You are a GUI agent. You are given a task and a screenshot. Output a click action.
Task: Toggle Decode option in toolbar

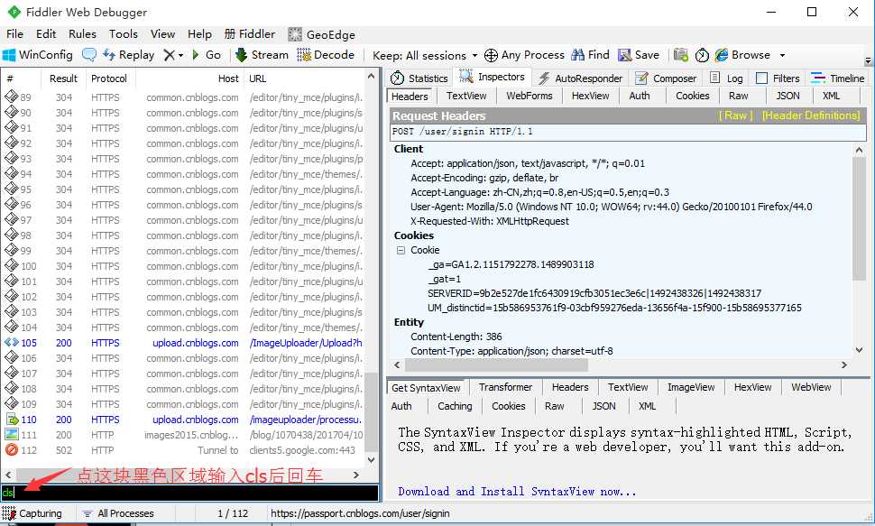(326, 55)
